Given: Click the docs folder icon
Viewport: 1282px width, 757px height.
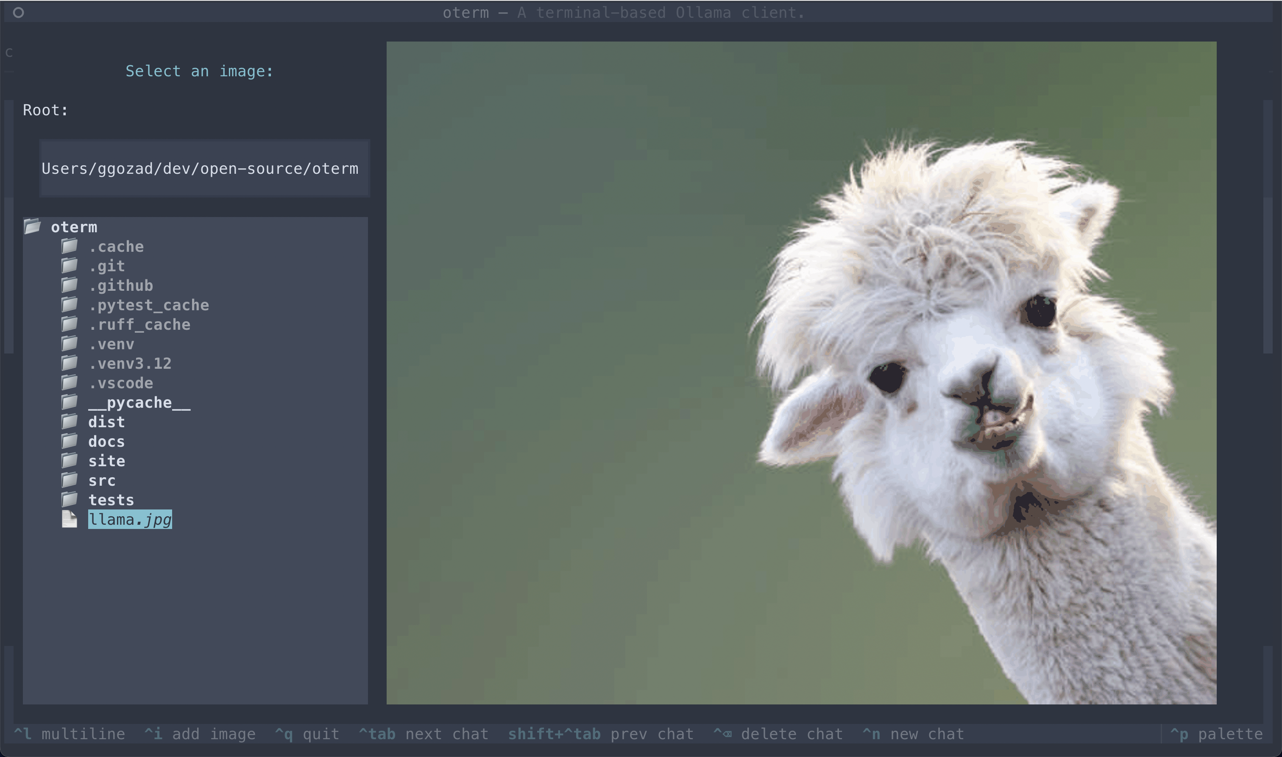Looking at the screenshot, I should click(x=70, y=441).
